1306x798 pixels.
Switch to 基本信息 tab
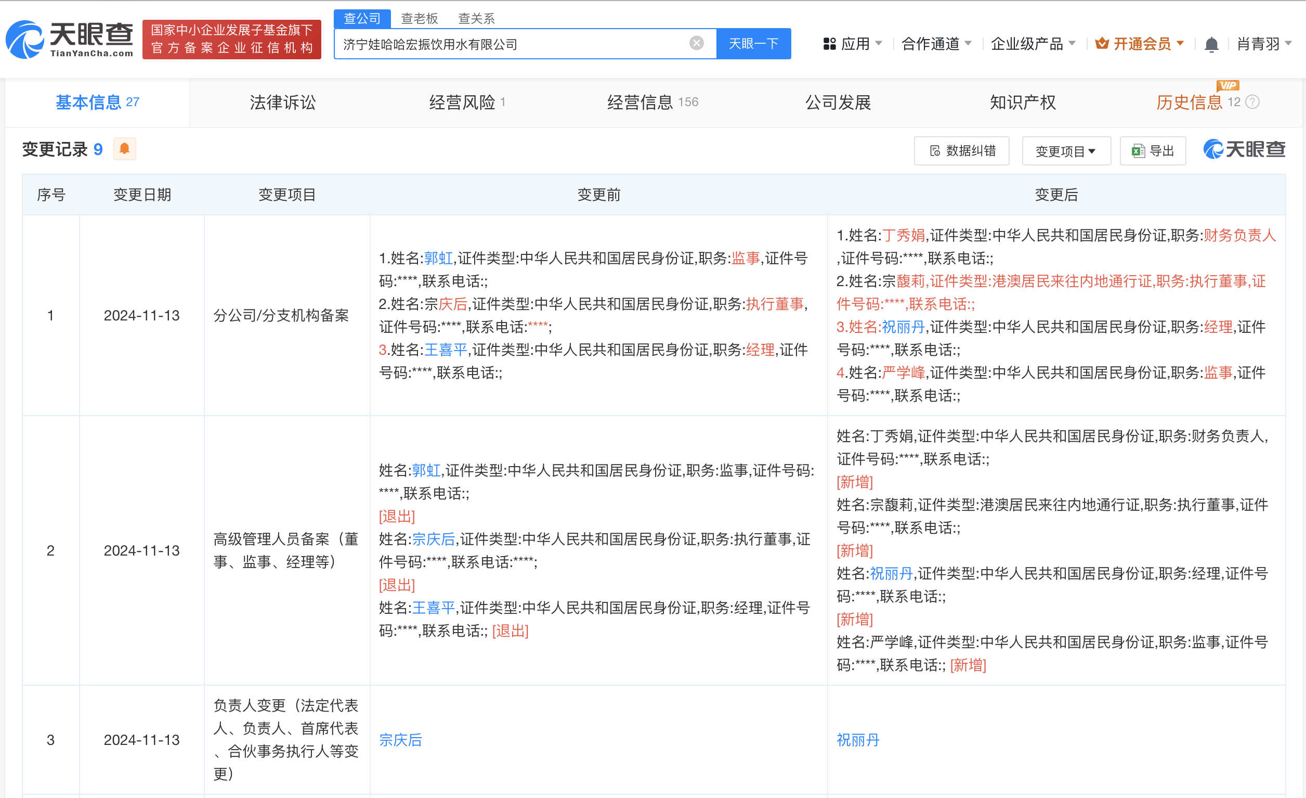[98, 102]
